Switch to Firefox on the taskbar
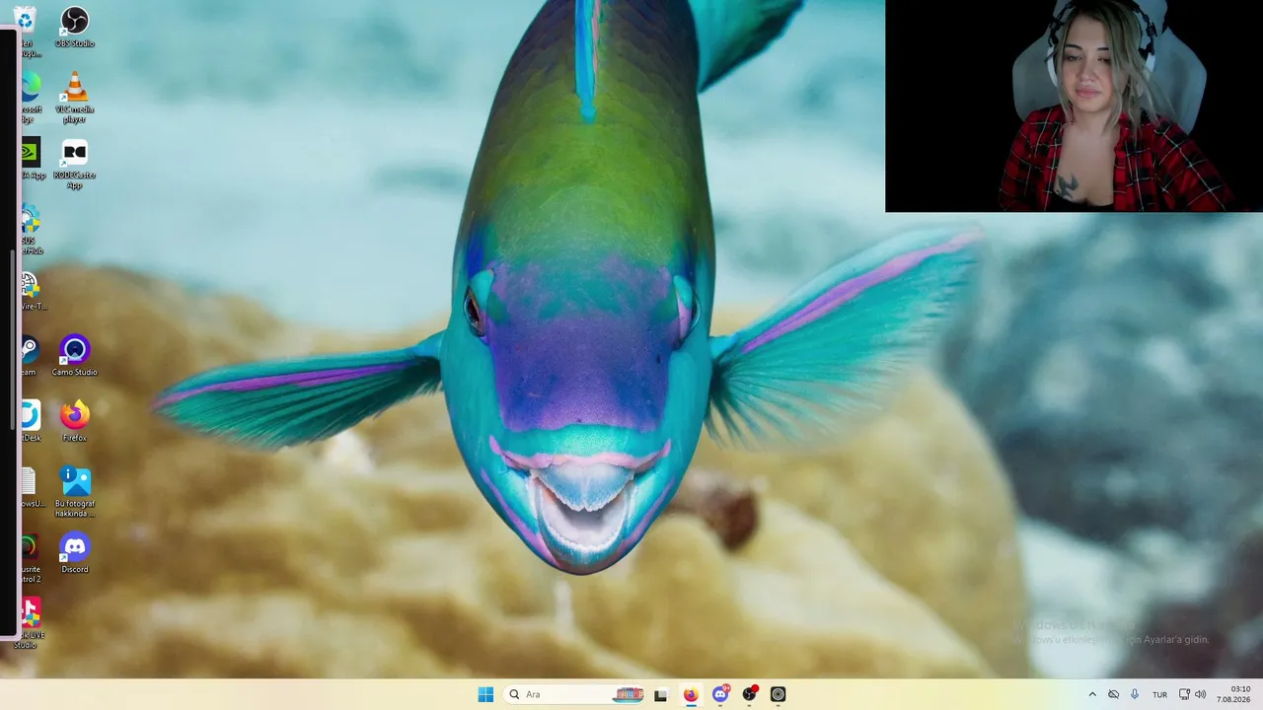 click(691, 694)
